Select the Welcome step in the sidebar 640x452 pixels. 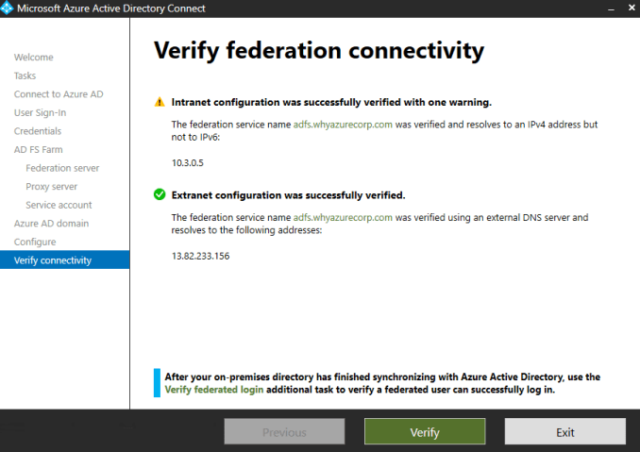tap(33, 58)
